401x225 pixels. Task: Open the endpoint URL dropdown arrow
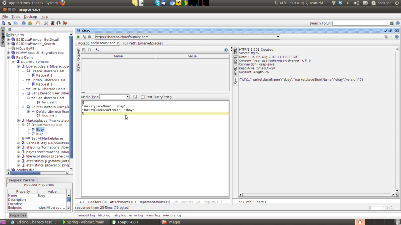point(278,37)
